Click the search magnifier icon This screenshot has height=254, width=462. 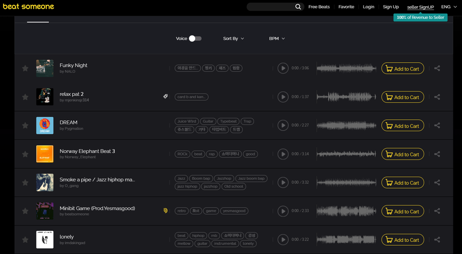coord(298,7)
